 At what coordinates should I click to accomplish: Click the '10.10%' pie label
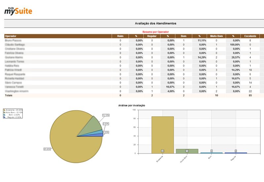(x=106, y=115)
